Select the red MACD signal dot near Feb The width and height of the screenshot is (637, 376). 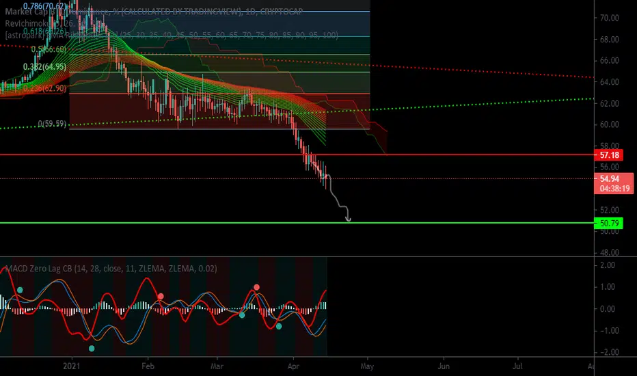(x=161, y=296)
